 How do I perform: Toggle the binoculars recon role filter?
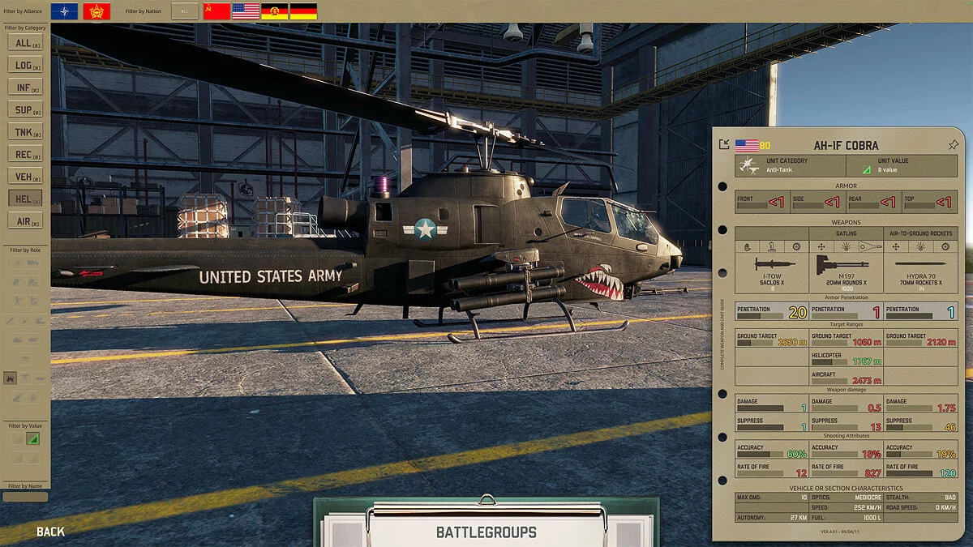25,359
